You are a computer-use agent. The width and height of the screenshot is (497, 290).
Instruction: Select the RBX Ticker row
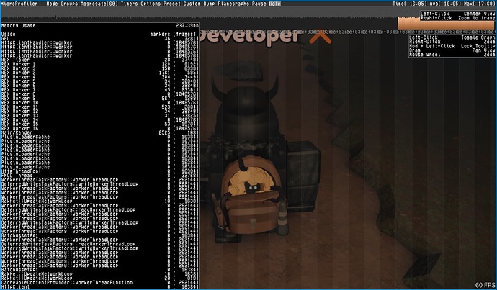click(100, 60)
